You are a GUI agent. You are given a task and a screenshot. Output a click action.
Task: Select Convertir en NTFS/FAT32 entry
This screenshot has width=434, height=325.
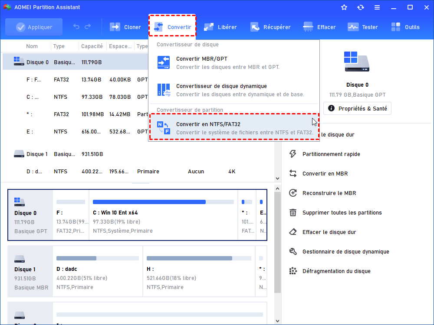(234, 127)
